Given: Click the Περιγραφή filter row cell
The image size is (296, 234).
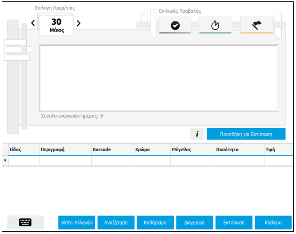Looking at the screenshot, I should tap(65, 161).
